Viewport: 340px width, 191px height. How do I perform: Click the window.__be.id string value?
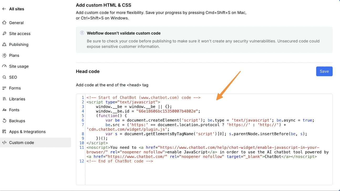pyautogui.click(x=167, y=111)
